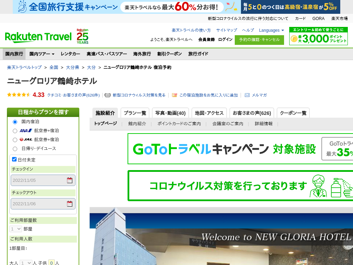The width and height of the screenshot is (353, 265).
Task: Select the 国内宿泊 radio button
Action: 15,122
